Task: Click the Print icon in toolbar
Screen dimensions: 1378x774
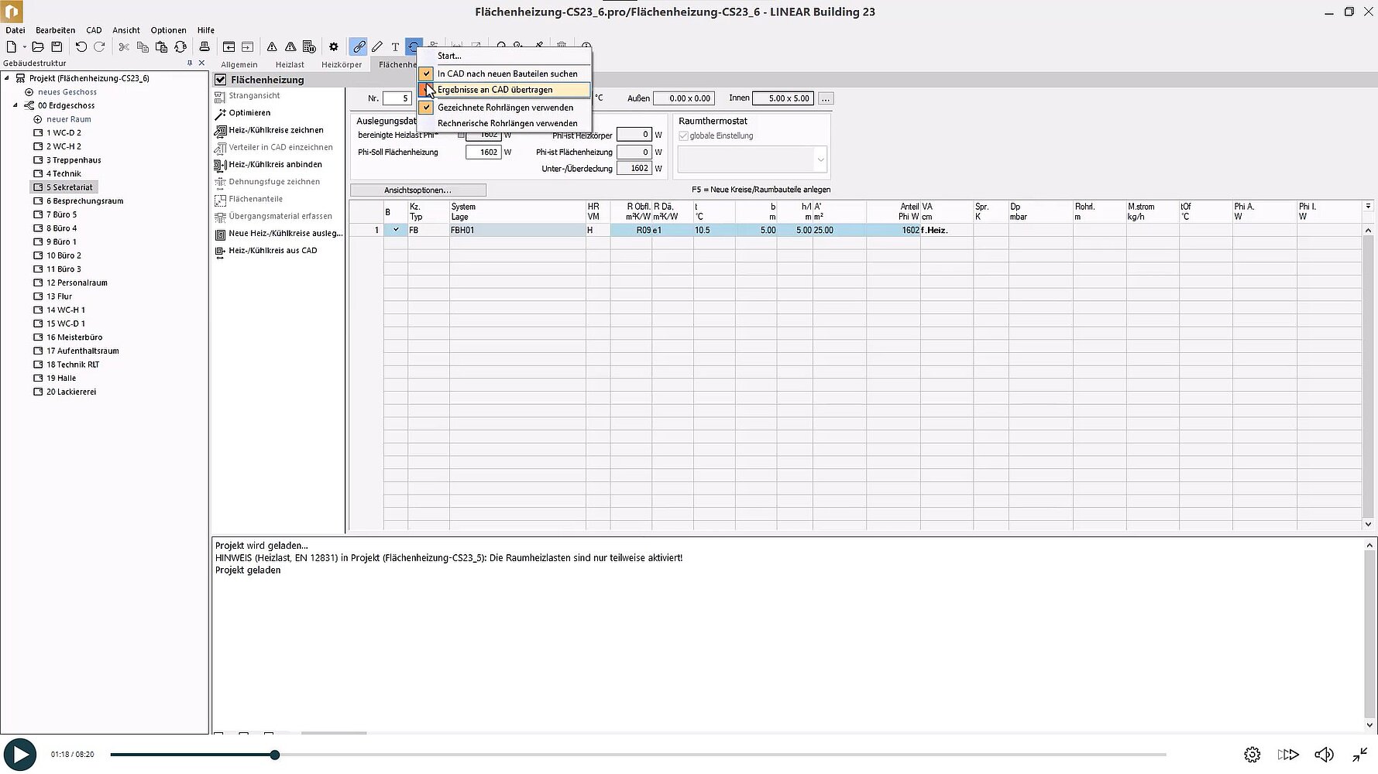Action: point(204,47)
